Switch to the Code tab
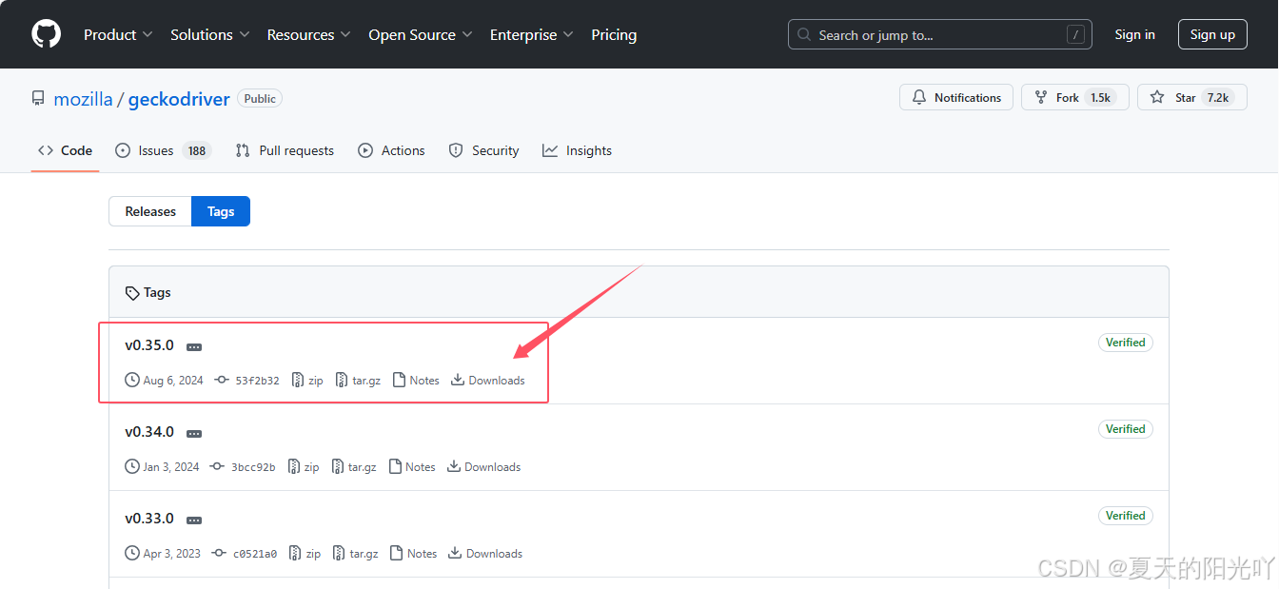The width and height of the screenshot is (1279, 589). 65,150
